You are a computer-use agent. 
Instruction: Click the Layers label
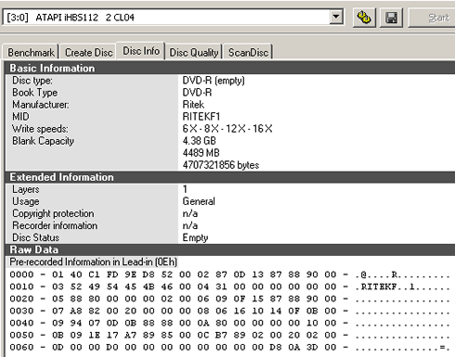[x=26, y=189]
